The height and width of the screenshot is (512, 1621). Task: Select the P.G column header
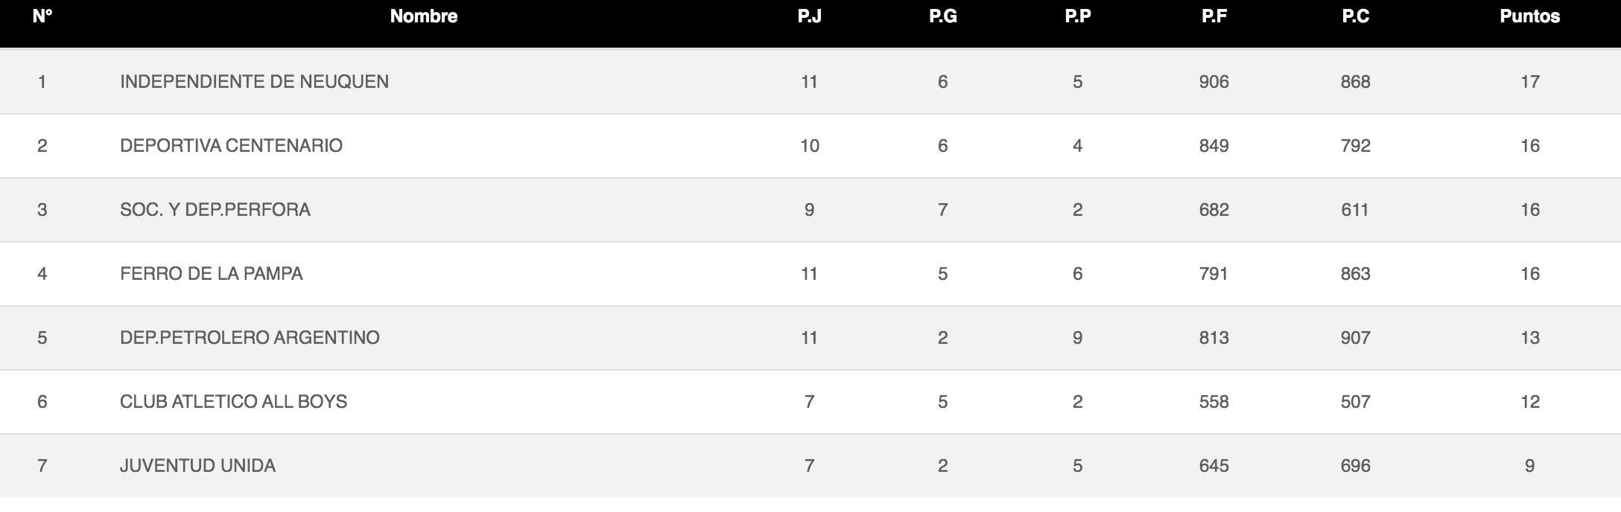pyautogui.click(x=942, y=16)
